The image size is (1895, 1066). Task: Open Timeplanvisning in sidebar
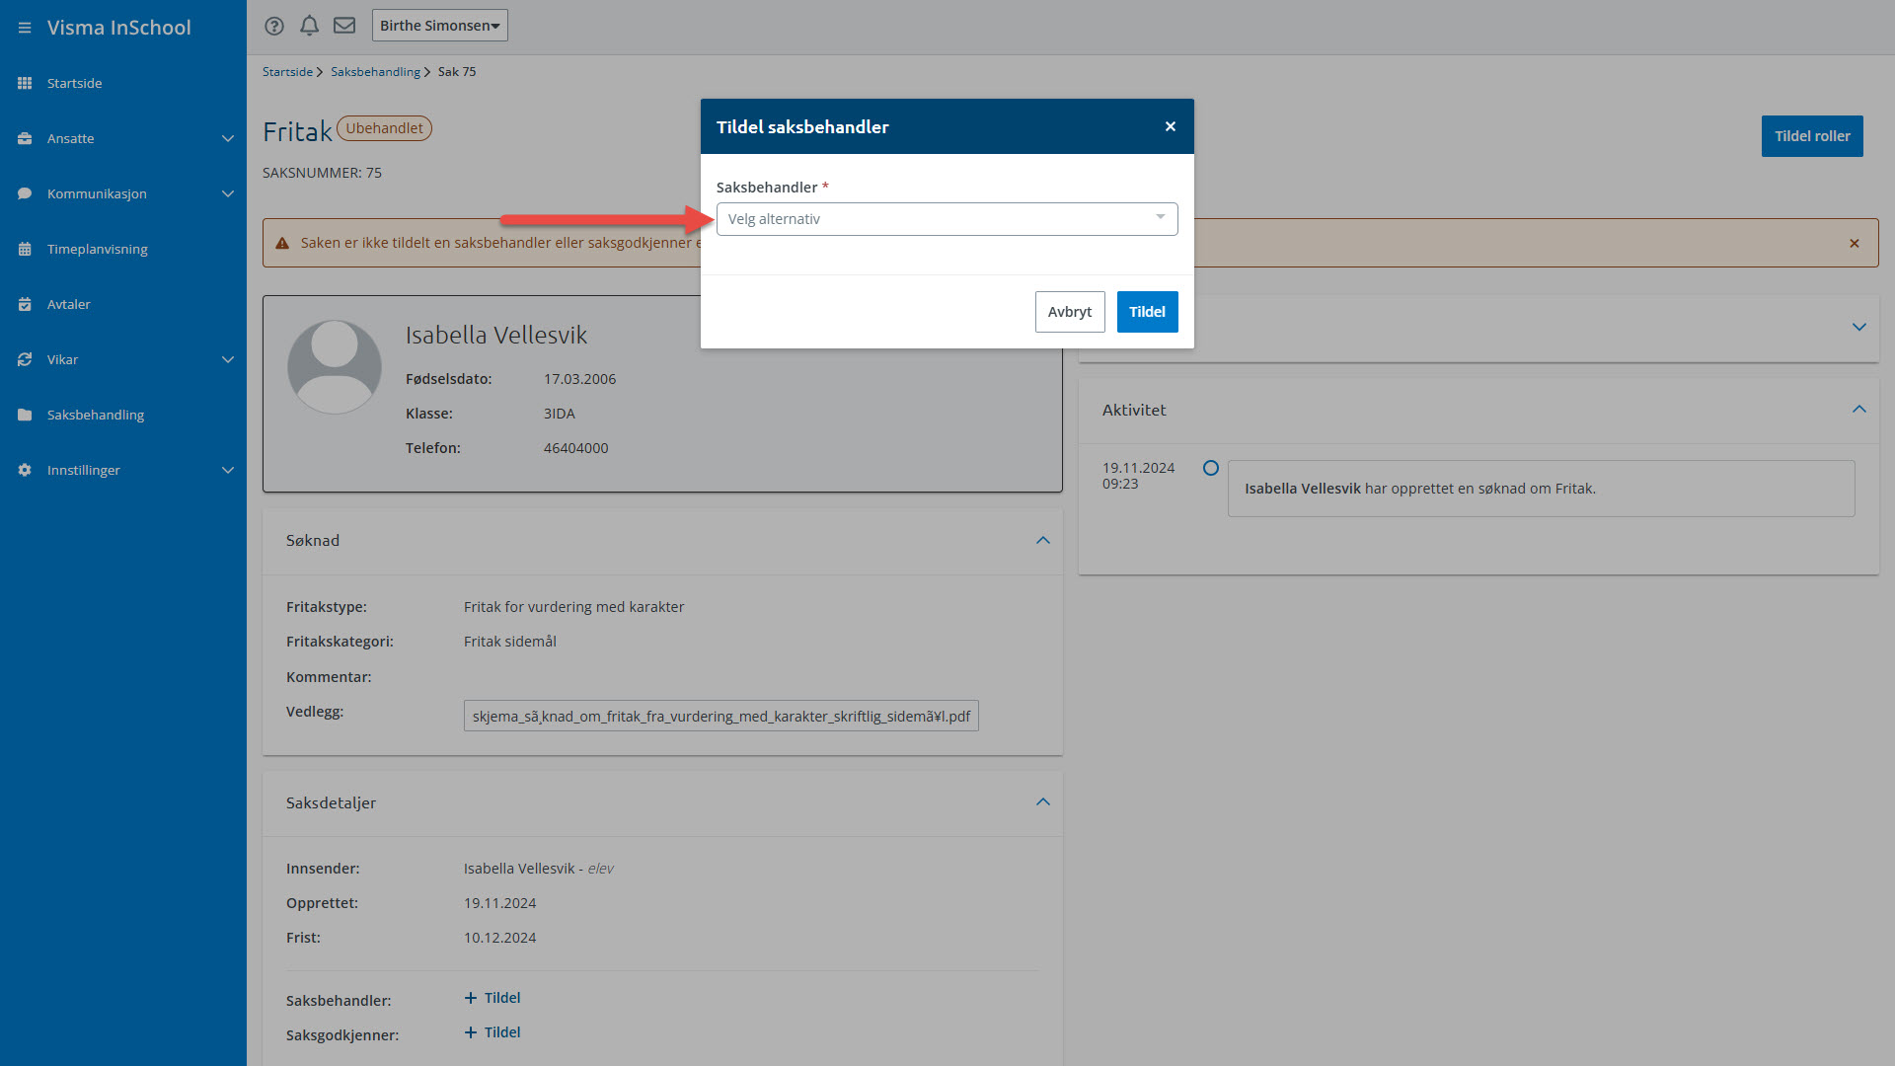click(97, 249)
